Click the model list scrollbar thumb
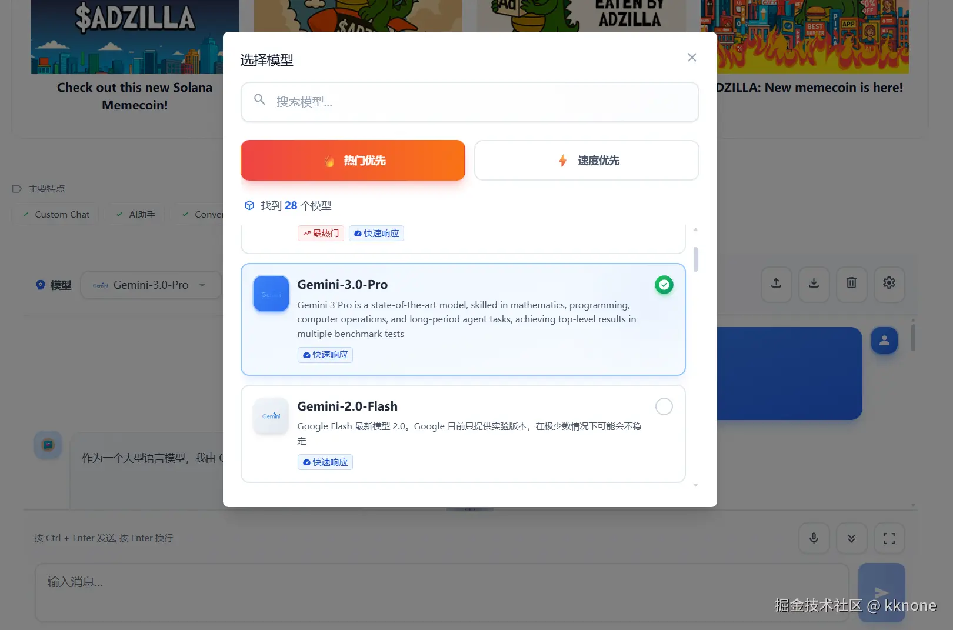This screenshot has height=630, width=953. point(695,259)
